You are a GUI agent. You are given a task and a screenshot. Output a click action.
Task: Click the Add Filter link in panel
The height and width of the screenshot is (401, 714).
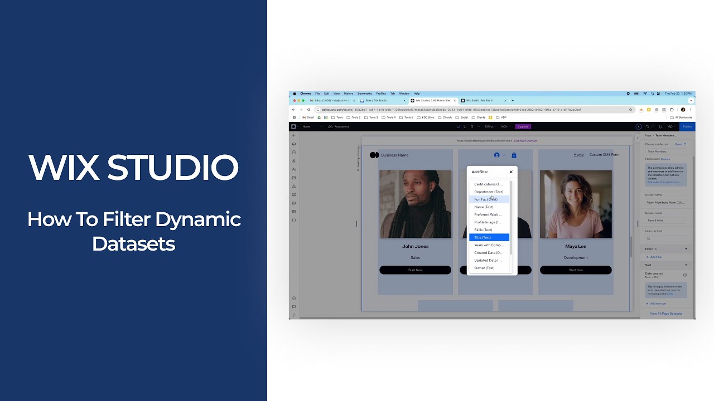click(x=655, y=257)
